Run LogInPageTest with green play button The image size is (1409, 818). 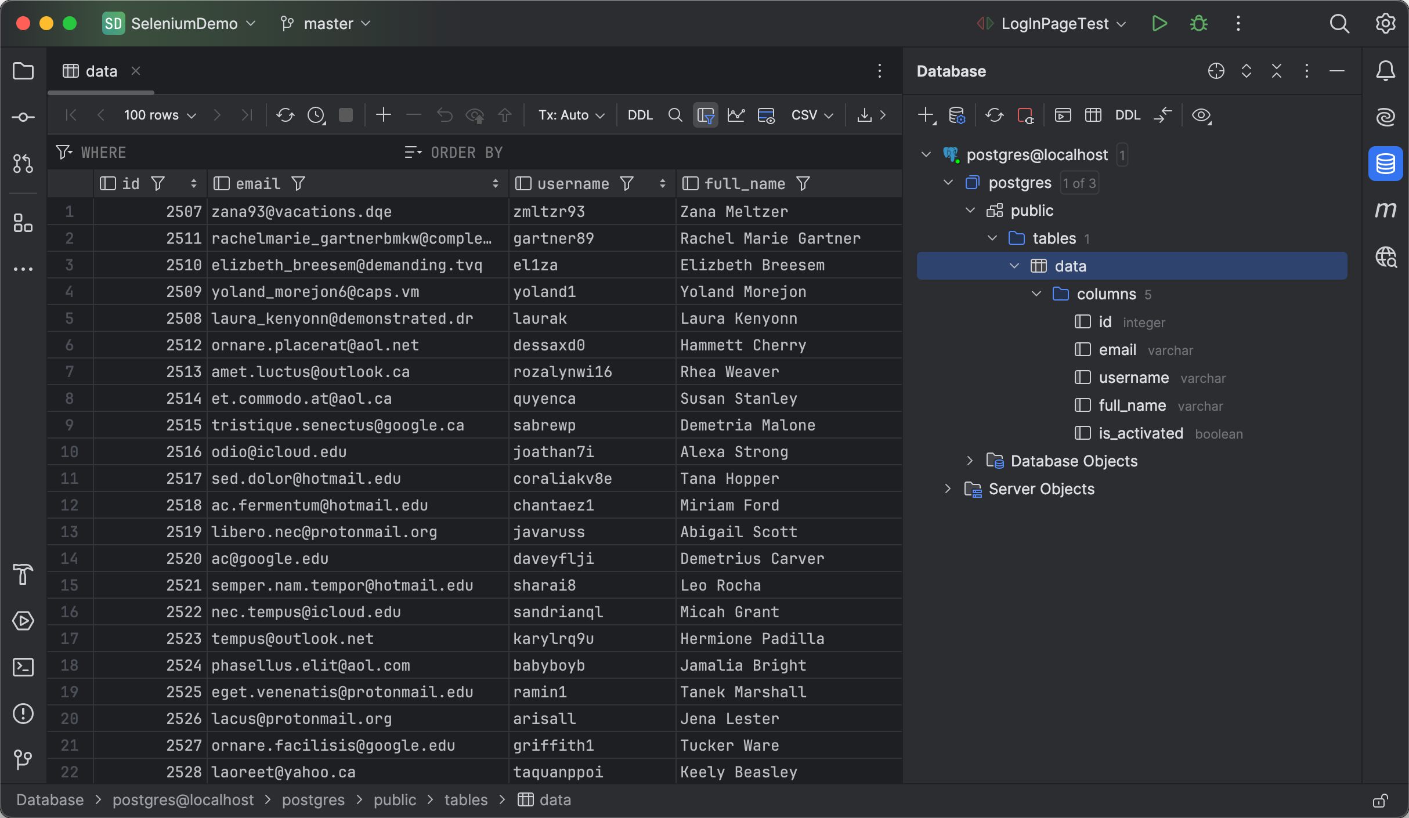(1159, 23)
